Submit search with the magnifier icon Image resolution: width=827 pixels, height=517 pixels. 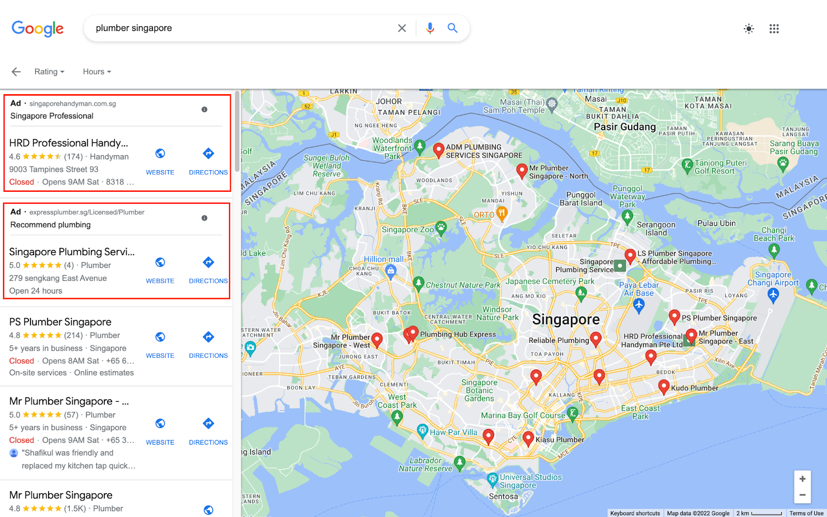[x=452, y=28]
